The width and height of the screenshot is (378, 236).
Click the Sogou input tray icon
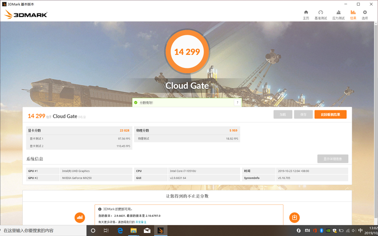[x=299, y=230]
